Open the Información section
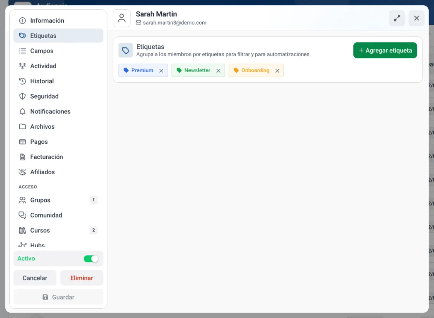Image resolution: width=434 pixels, height=318 pixels. click(58, 20)
